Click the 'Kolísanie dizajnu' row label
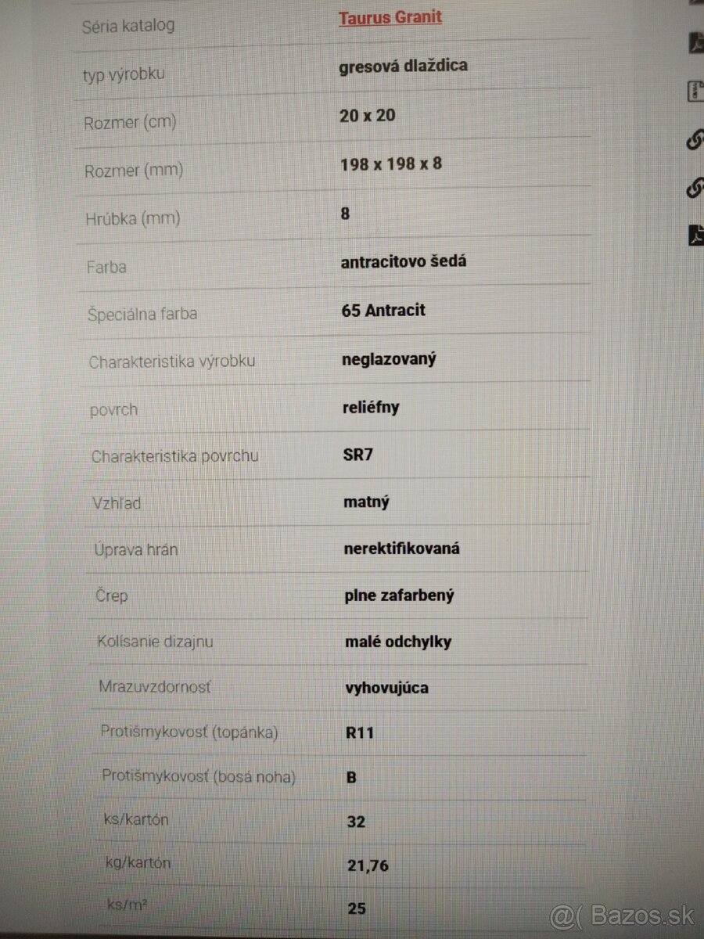Viewport: 704px width, 939px height. click(x=155, y=642)
